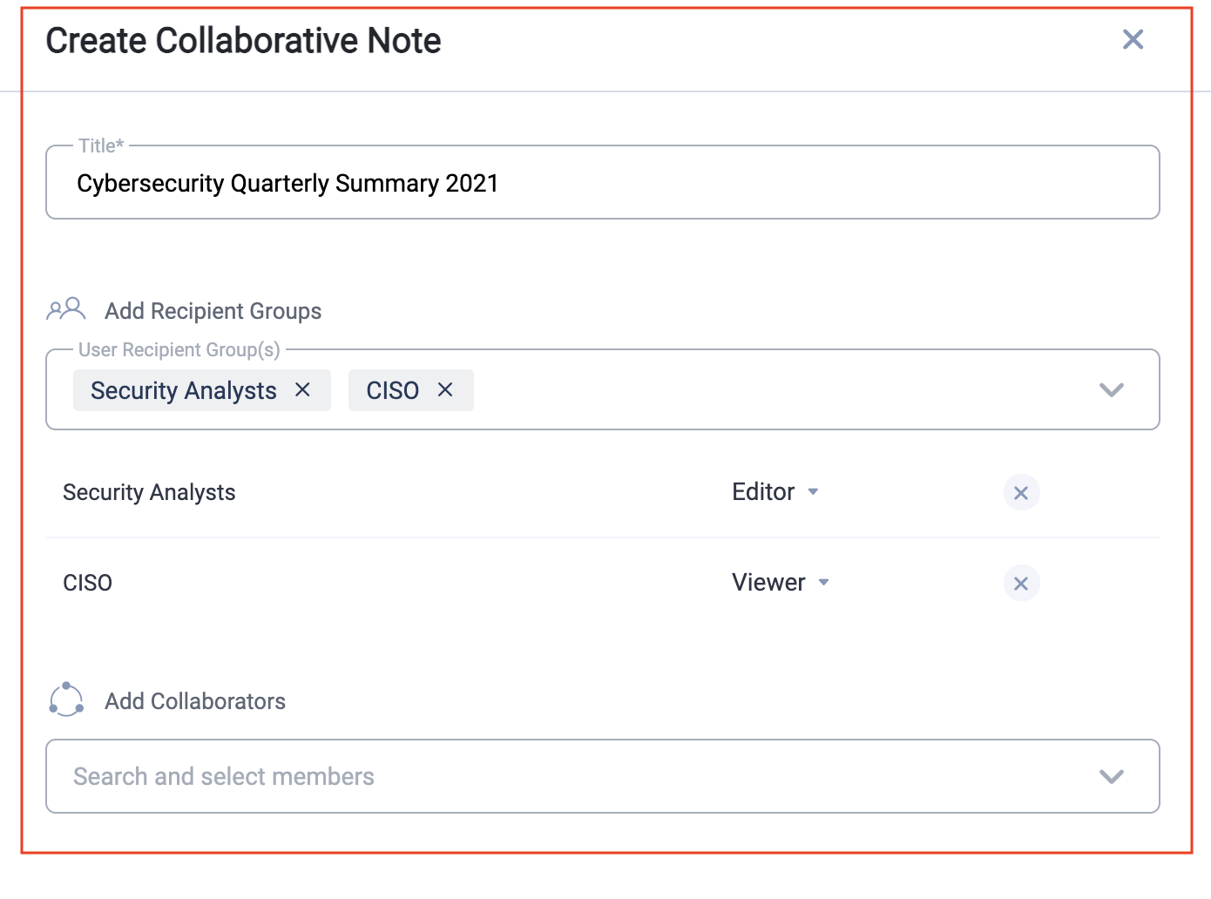1211x899 pixels.
Task: Select the Security Analysts chip label
Action: pos(184,390)
